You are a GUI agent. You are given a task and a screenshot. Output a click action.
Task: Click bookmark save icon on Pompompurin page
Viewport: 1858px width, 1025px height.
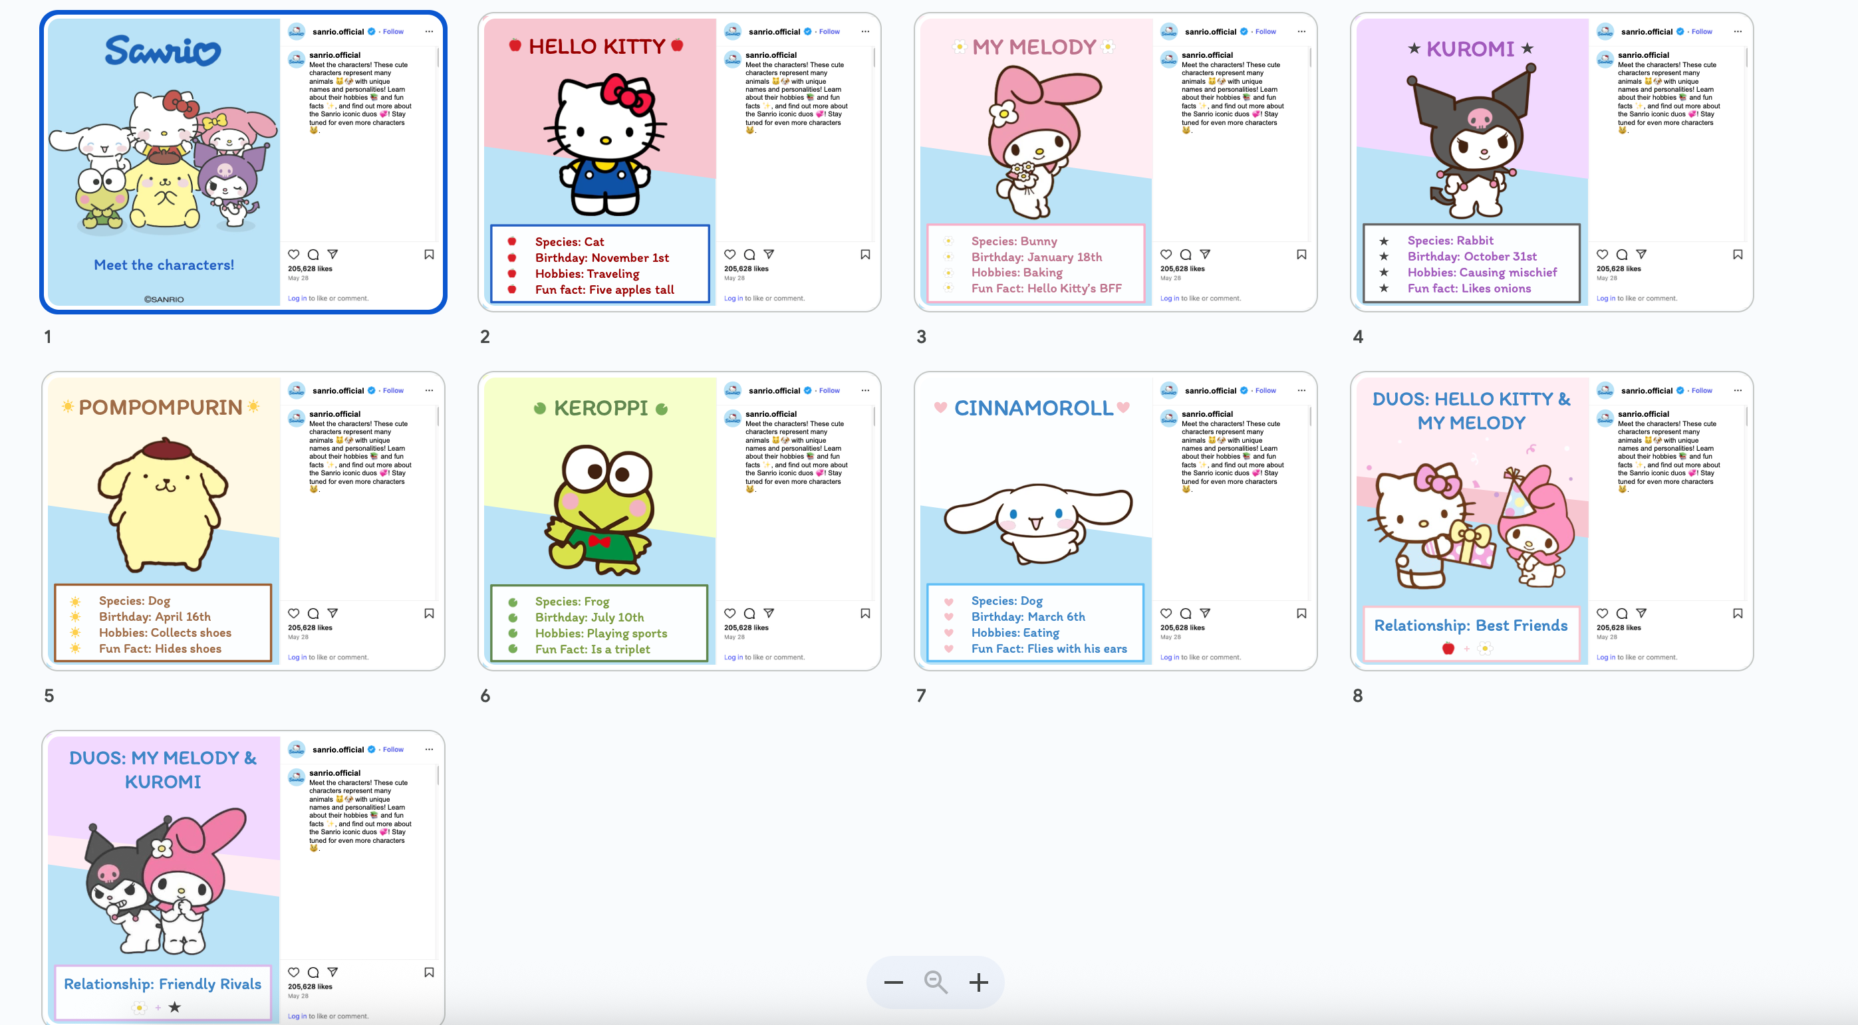tap(429, 614)
